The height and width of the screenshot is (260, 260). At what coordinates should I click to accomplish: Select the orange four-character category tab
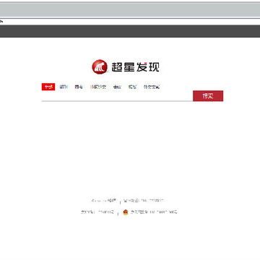[x=98, y=87]
